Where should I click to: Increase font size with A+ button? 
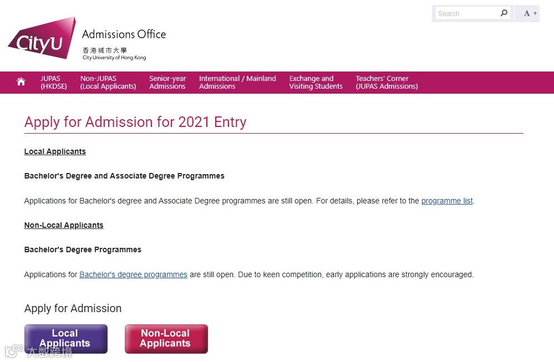[x=530, y=14]
